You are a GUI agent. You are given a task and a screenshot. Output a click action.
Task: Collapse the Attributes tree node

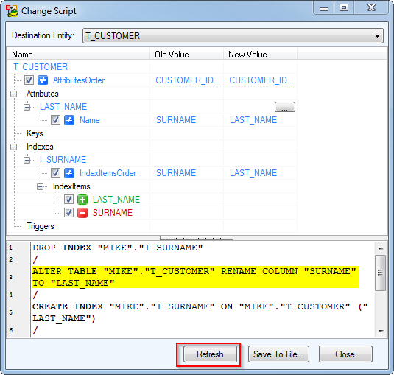(x=13, y=94)
